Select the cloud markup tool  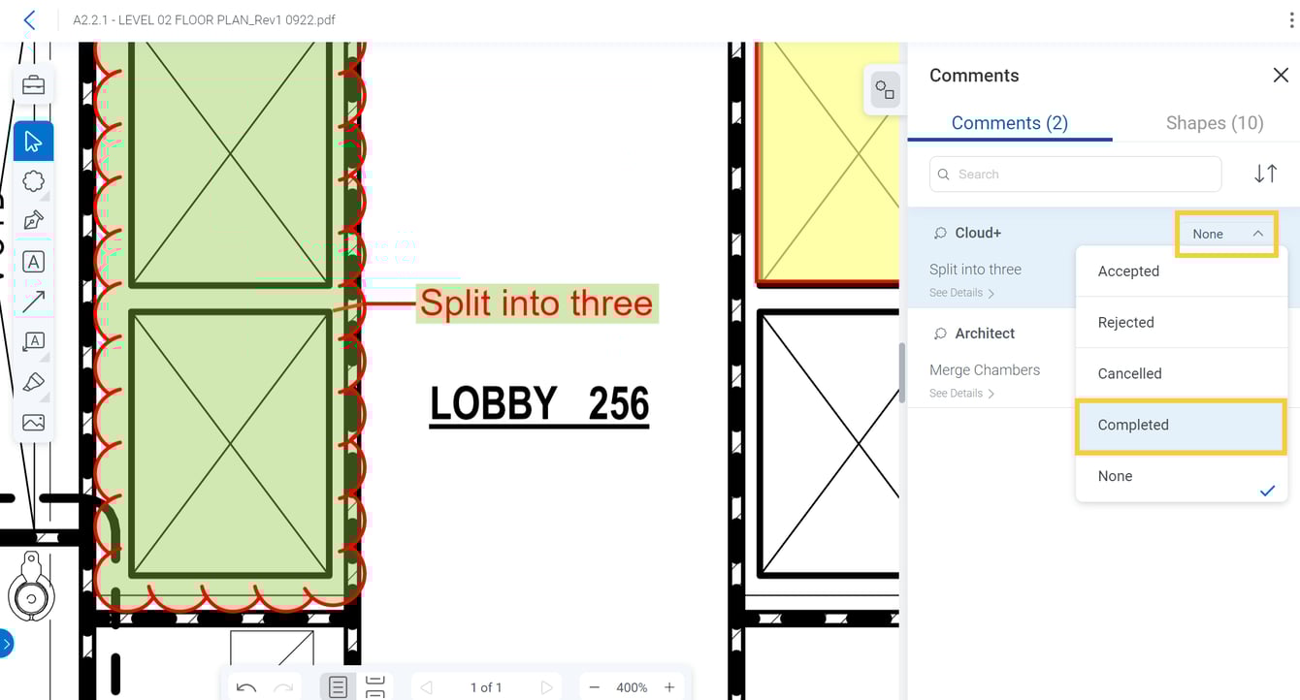[x=33, y=180]
